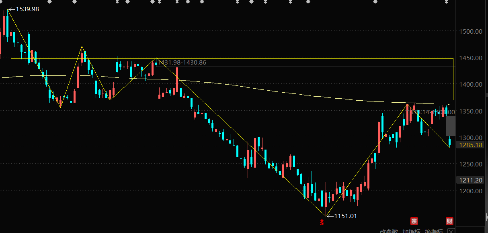
Task: Select the 1151.01 low price label
Action: tap(345, 216)
